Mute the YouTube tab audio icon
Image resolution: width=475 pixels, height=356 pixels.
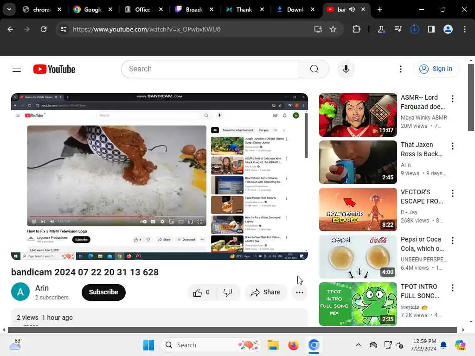point(352,9)
